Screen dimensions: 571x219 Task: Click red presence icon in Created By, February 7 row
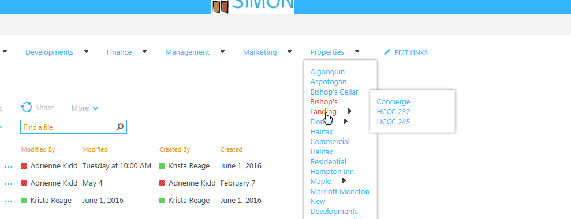tap(162, 183)
